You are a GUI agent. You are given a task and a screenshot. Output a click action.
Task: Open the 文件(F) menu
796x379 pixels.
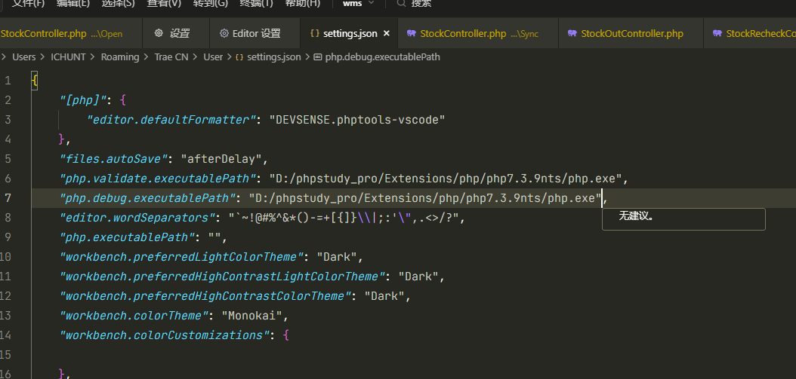[28, 3]
